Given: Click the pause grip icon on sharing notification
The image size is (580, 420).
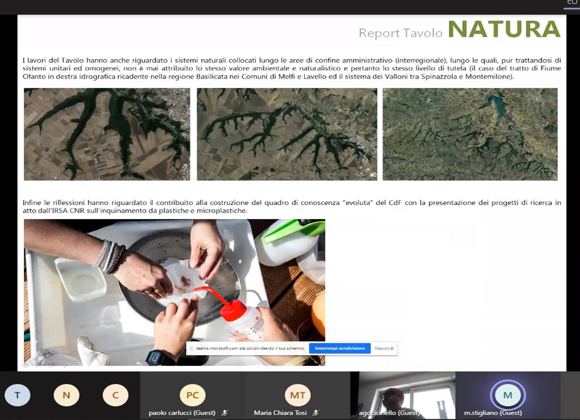Looking at the screenshot, I should pos(191,349).
